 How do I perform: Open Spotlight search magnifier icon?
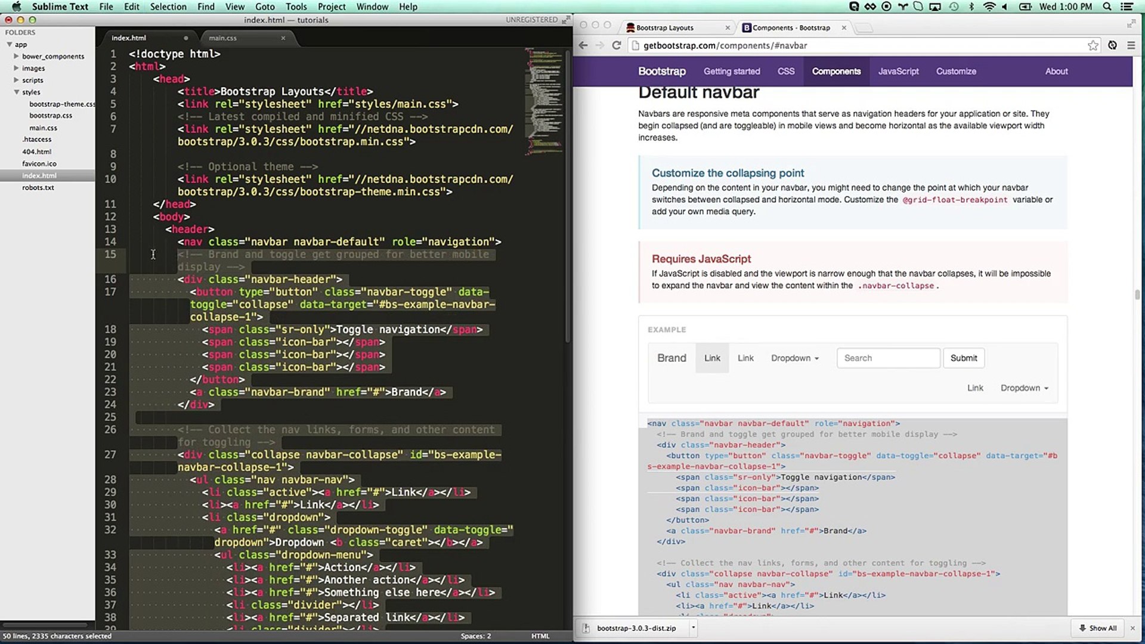coord(1107,7)
